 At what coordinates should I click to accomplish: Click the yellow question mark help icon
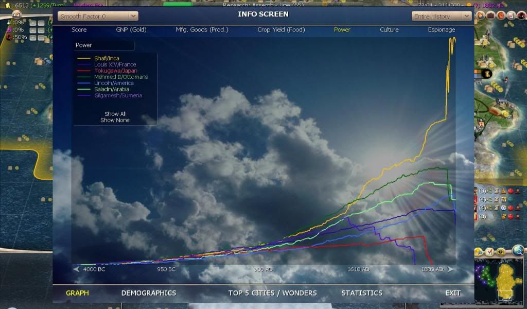[x=501, y=252]
